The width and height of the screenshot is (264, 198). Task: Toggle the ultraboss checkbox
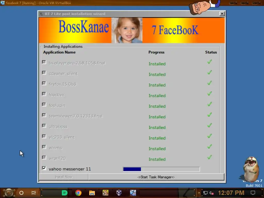point(44,126)
